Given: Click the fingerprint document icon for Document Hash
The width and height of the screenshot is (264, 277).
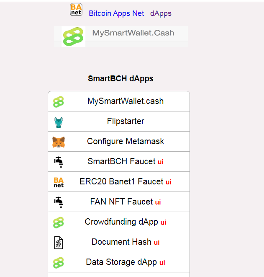Looking at the screenshot, I should pos(59,243).
